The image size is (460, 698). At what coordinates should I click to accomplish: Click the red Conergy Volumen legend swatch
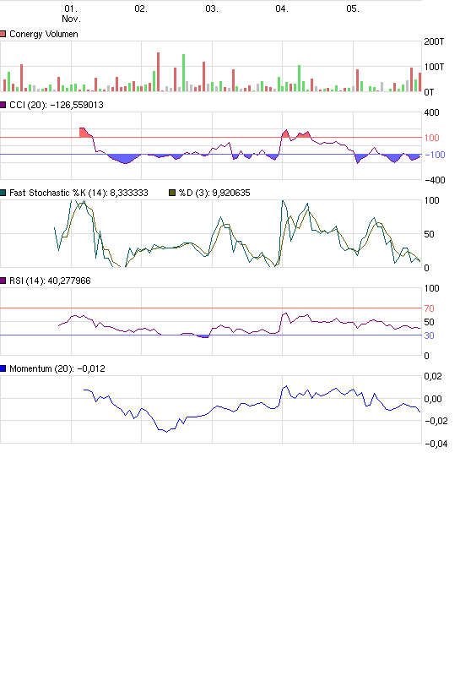3,34
